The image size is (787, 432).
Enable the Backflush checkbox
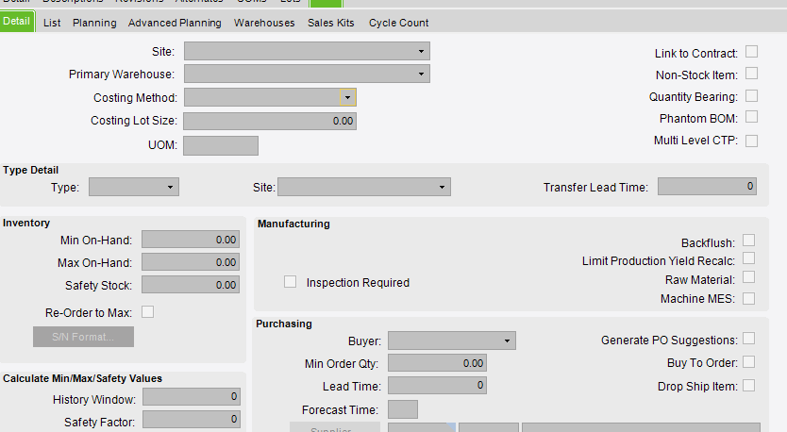point(748,241)
